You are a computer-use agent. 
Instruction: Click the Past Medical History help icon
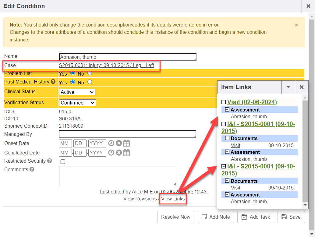(x=53, y=82)
